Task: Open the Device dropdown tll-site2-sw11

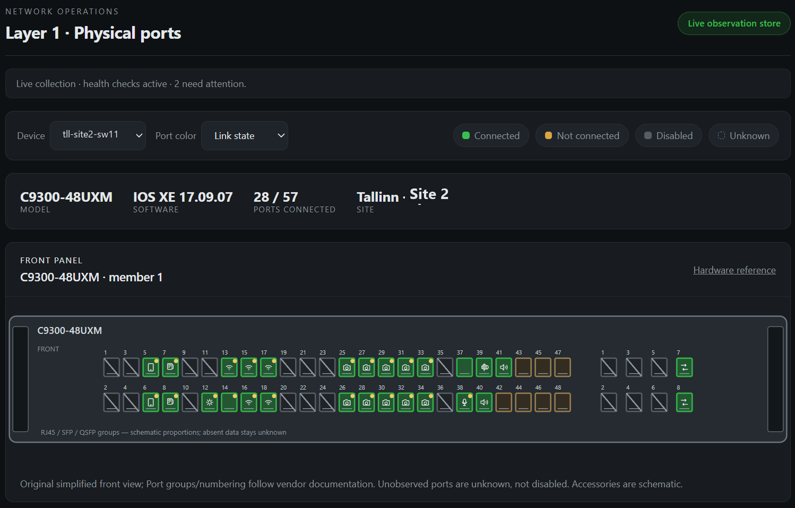Action: tap(98, 135)
